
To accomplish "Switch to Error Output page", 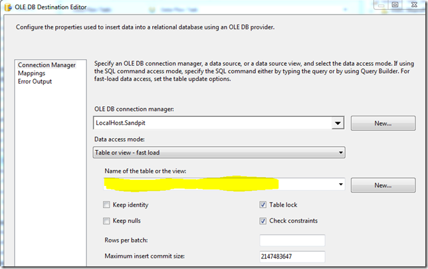I will (35, 82).
